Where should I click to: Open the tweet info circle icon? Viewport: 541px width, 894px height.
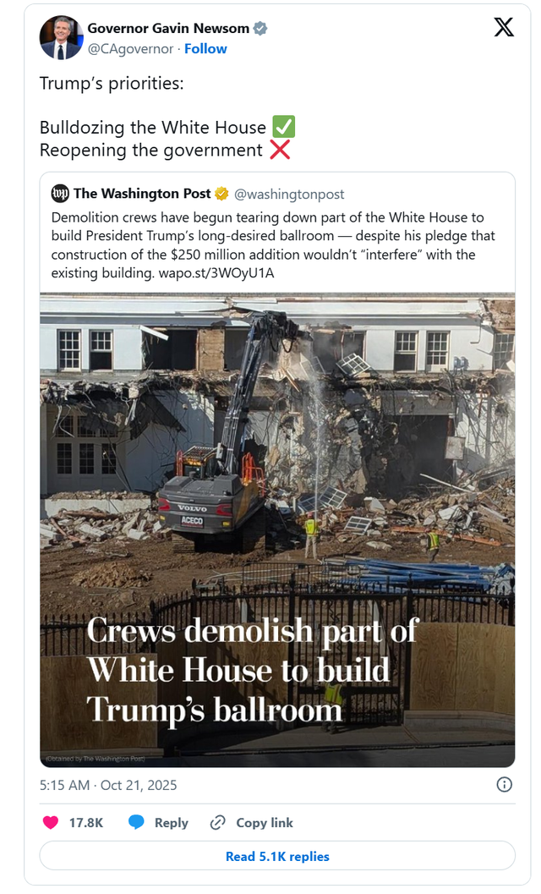505,785
